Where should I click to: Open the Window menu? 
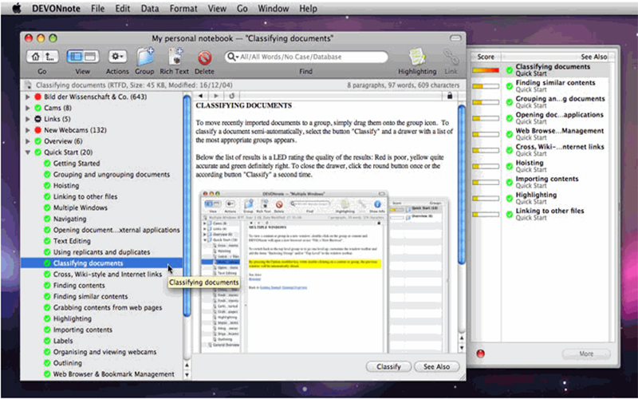click(274, 8)
